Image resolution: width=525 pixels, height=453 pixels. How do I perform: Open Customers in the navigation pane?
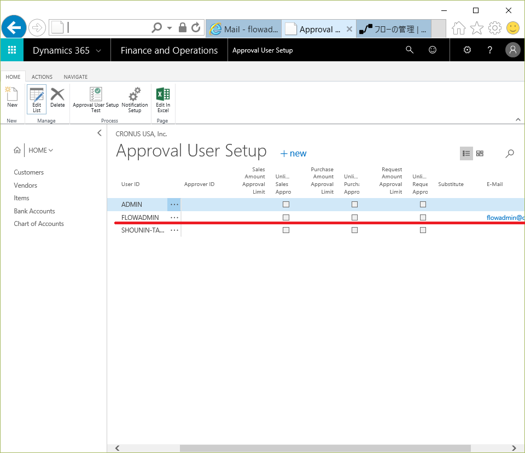29,172
